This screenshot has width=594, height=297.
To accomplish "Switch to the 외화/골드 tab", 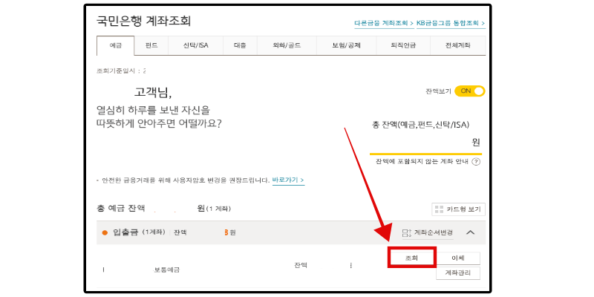I will pos(287,45).
